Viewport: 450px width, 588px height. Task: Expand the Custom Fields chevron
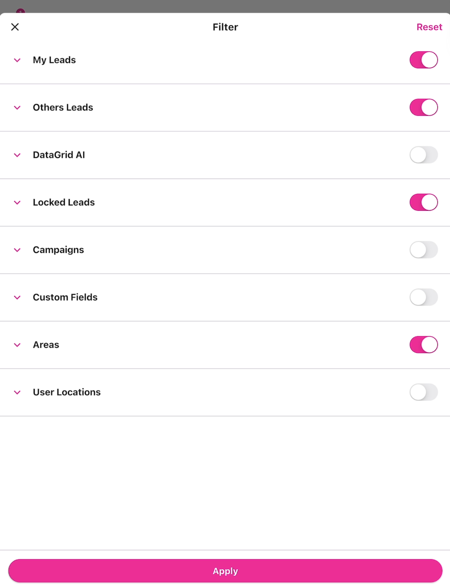pos(17,297)
